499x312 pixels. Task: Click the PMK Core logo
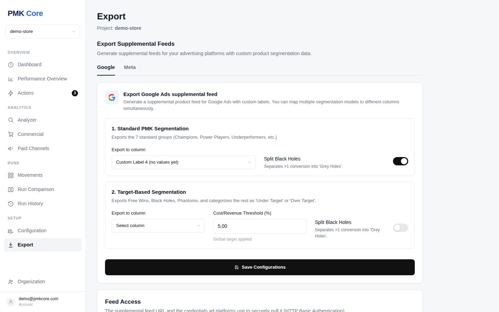click(25, 14)
